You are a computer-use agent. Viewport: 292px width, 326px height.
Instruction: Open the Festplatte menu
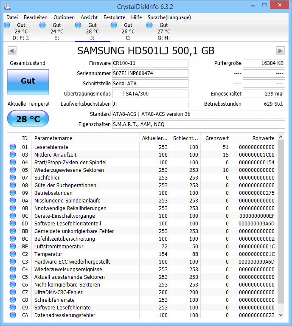pyautogui.click(x=114, y=17)
